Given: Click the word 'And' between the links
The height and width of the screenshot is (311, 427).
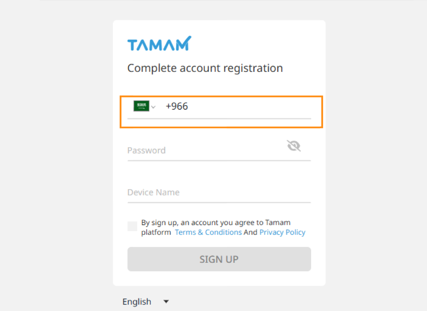Looking at the screenshot, I should pyautogui.click(x=250, y=232).
